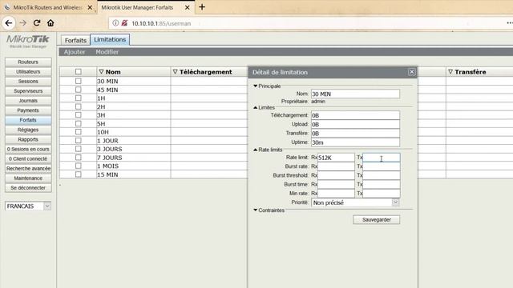Reload the page with the refresh icon
Image resolution: width=513 pixels, height=288 pixels.
click(x=37, y=23)
